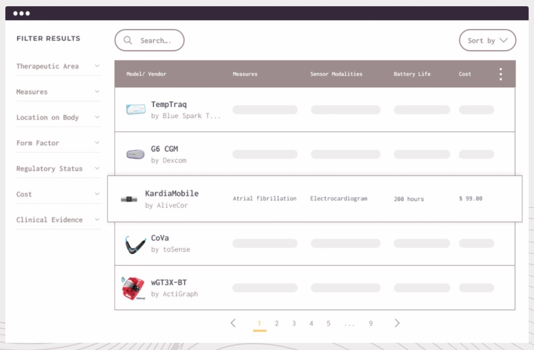Viewport: 534px width, 350px height.
Task: Click the G6 CGM device image
Action: [135, 154]
